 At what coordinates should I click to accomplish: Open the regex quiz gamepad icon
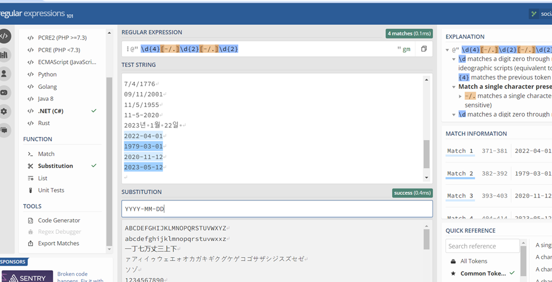click(x=5, y=92)
